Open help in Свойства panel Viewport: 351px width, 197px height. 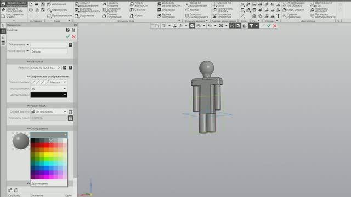click(67, 30)
